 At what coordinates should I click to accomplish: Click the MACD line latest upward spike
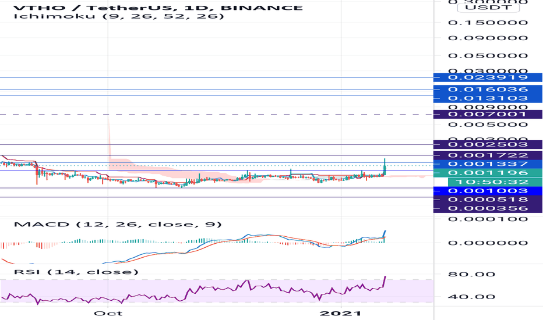385,233
